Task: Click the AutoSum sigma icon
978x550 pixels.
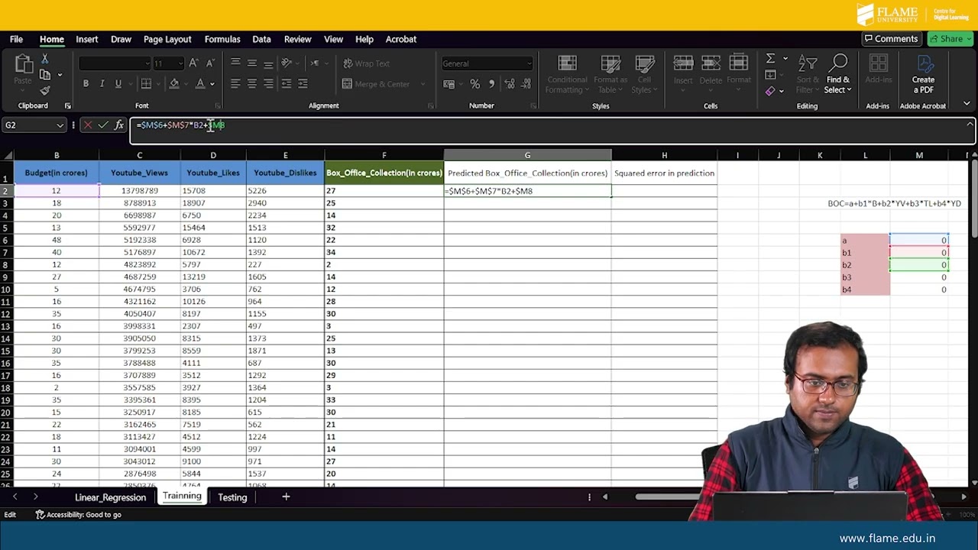Action: [770, 59]
